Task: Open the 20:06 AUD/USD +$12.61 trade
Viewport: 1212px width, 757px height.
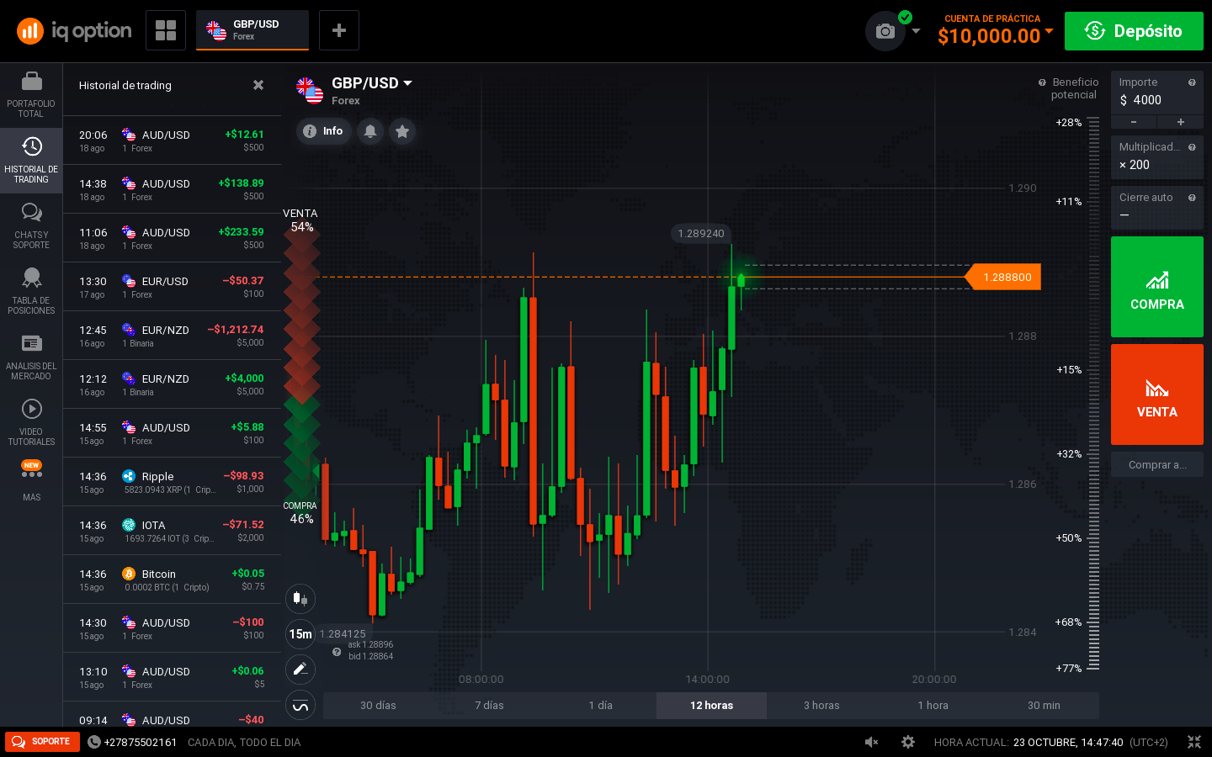Action: point(172,140)
